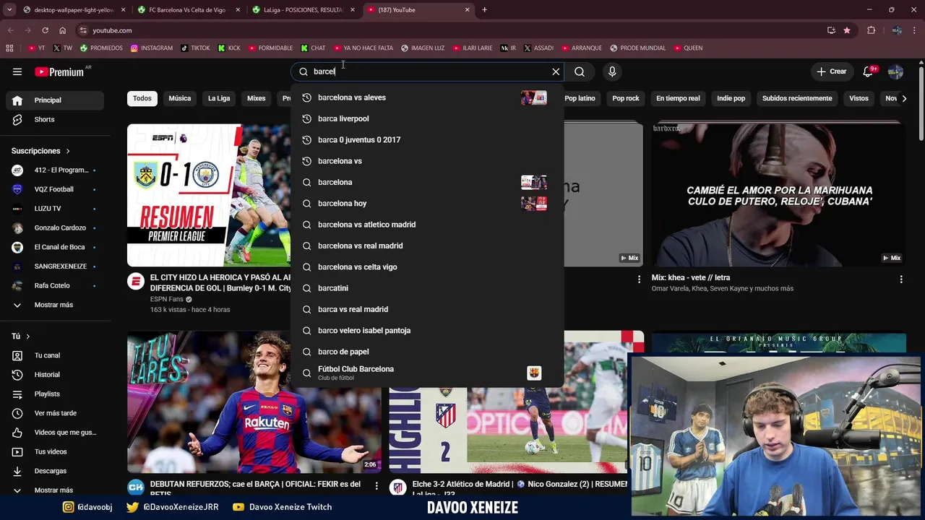Open the VQZ Football subscription
925x520 pixels.
click(x=55, y=189)
